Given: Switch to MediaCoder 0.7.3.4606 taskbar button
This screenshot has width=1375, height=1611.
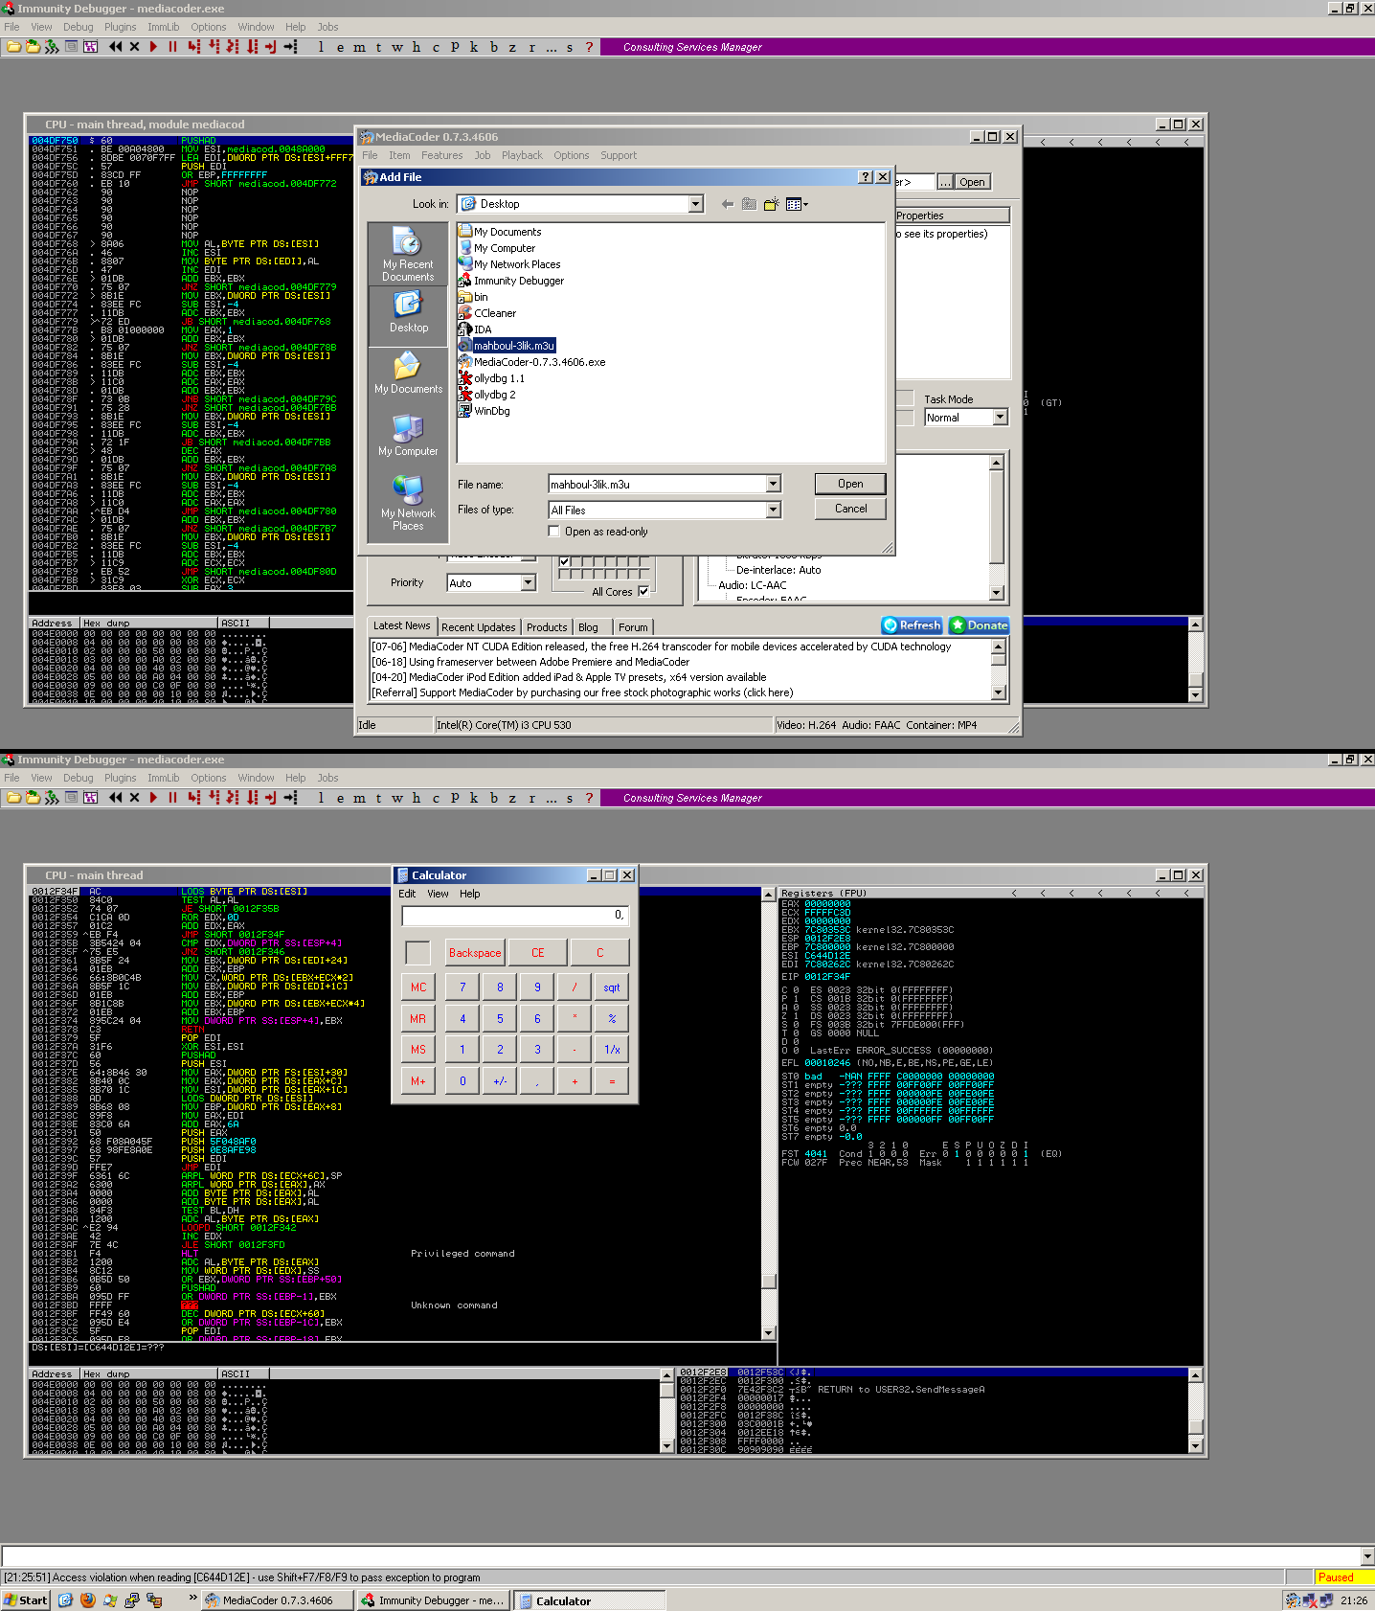Looking at the screenshot, I should [277, 1600].
